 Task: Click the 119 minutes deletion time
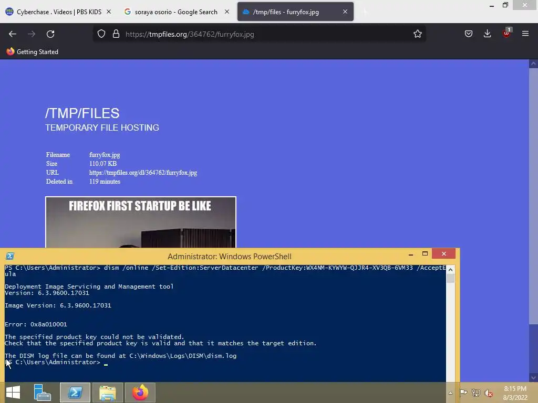[105, 181]
